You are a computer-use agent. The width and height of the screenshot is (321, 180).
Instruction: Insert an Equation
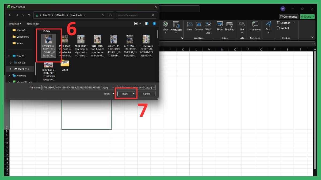coord(284,23)
